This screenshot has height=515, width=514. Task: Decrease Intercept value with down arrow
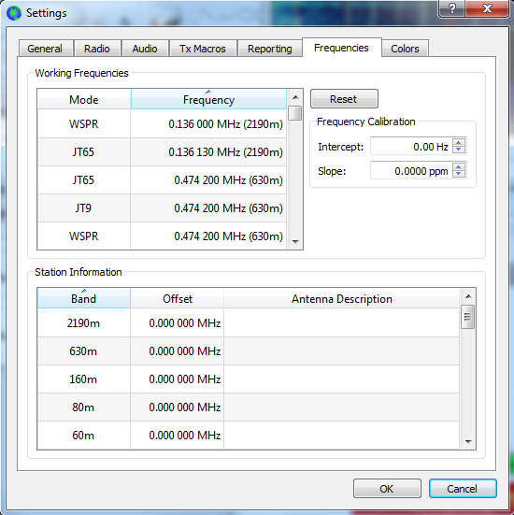click(459, 150)
